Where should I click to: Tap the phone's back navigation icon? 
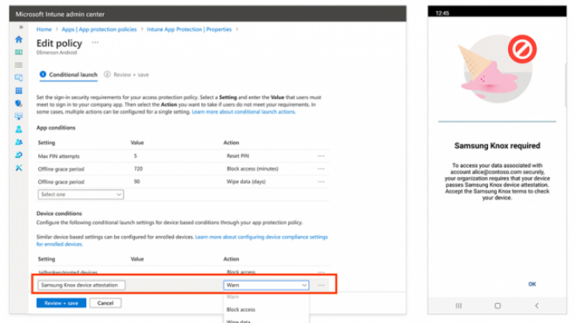(x=537, y=305)
